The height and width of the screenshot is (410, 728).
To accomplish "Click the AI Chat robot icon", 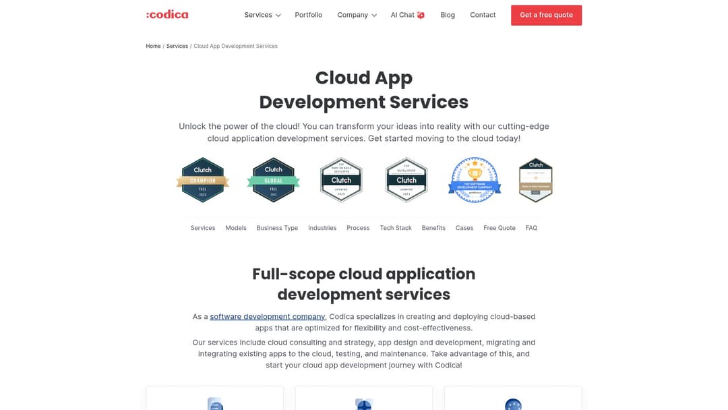I will tap(421, 15).
